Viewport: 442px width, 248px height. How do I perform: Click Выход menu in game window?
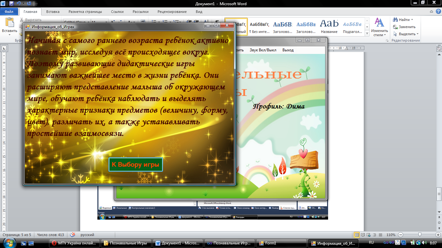click(288, 50)
